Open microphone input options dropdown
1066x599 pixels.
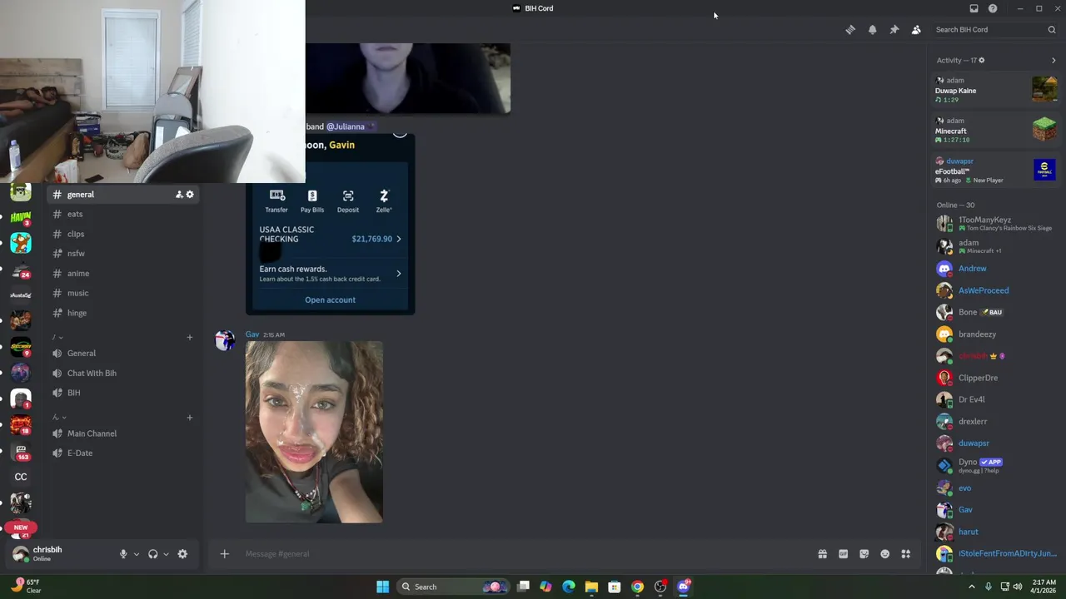pyautogui.click(x=136, y=554)
